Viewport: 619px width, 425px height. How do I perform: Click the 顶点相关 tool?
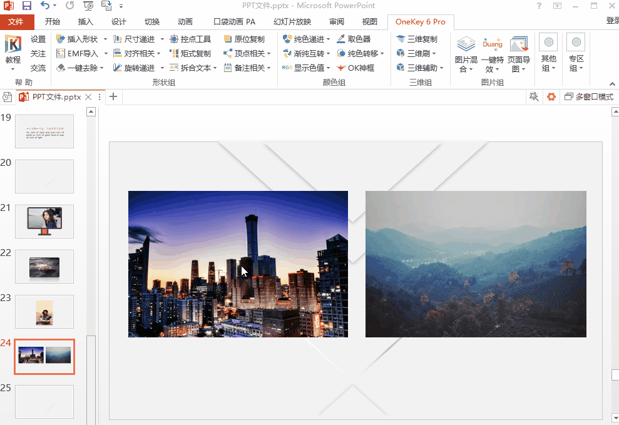click(x=247, y=53)
